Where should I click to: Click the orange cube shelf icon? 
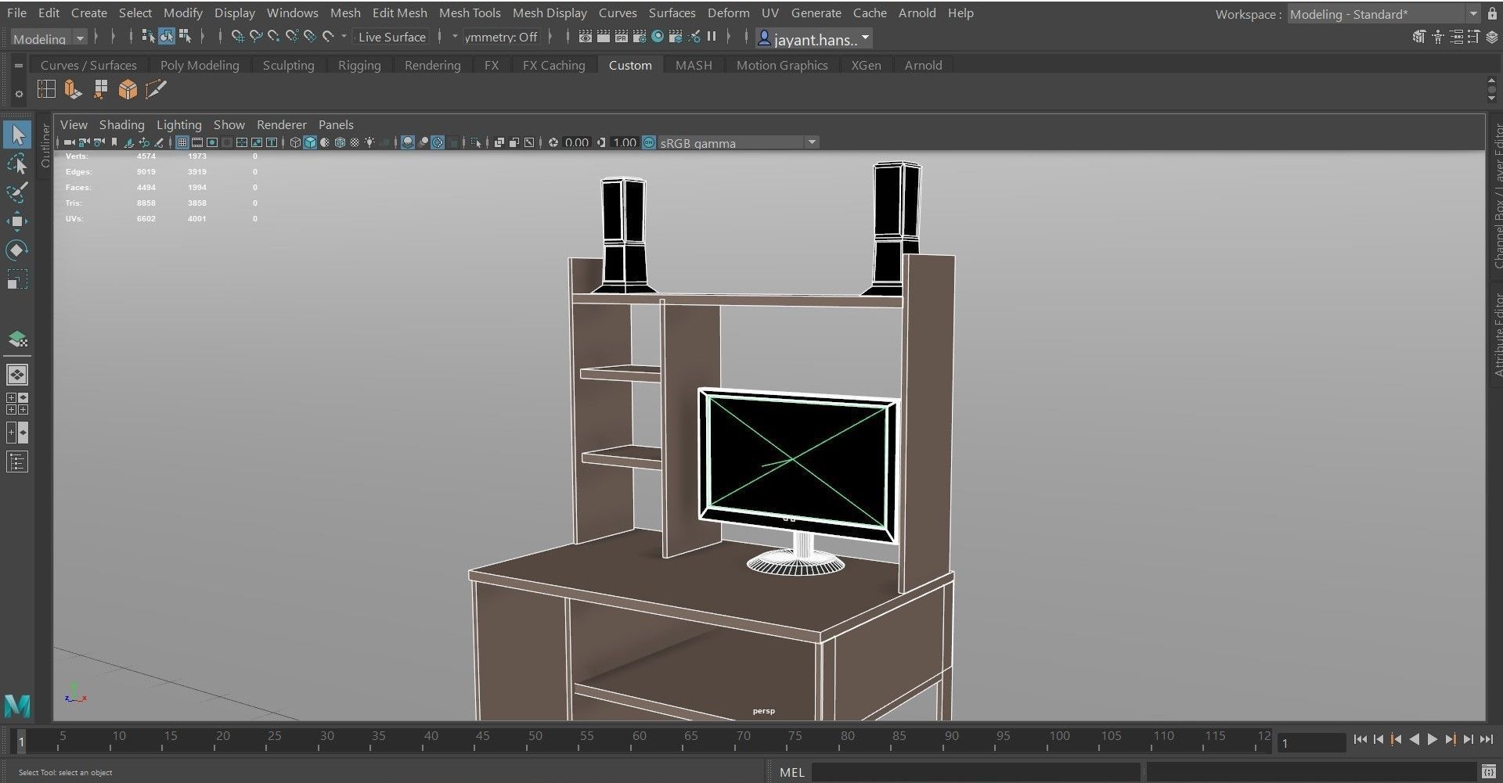pos(128,90)
